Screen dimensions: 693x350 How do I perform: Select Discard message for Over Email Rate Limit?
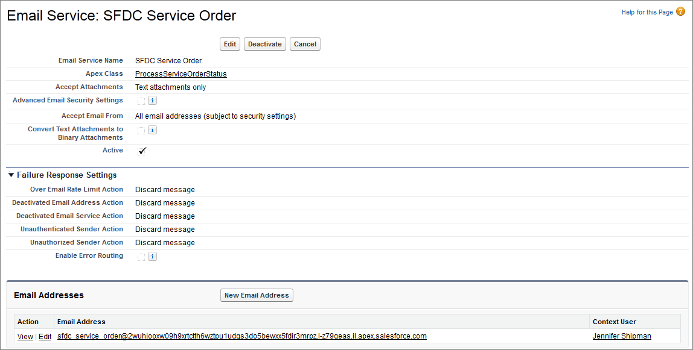point(165,190)
